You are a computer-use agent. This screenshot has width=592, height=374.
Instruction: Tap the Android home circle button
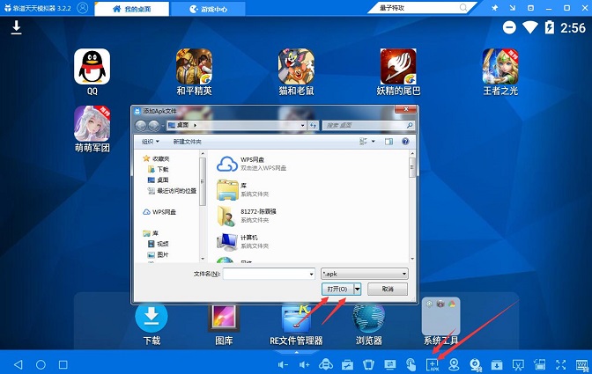point(41,364)
